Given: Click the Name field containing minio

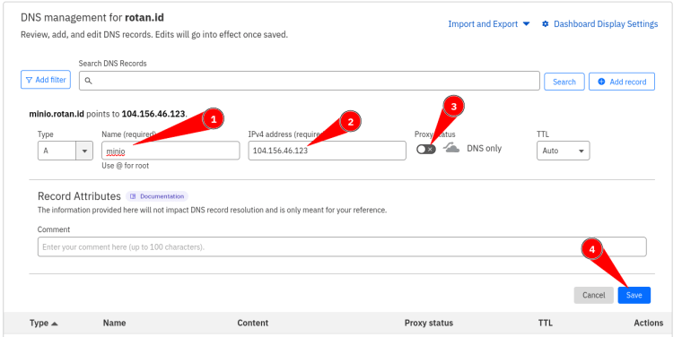Looking at the screenshot, I should point(170,151).
